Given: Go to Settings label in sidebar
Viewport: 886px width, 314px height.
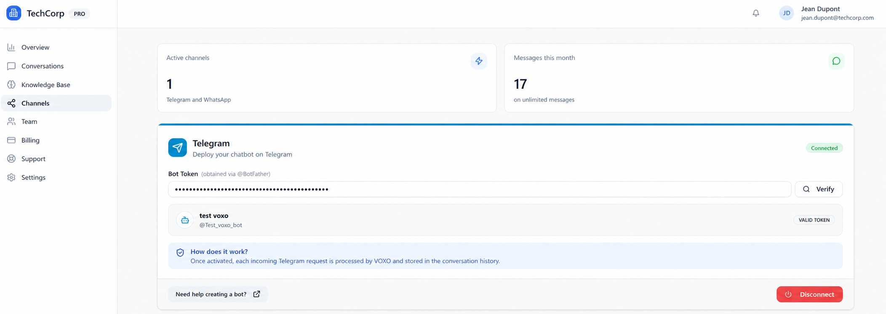Looking at the screenshot, I should tap(33, 177).
